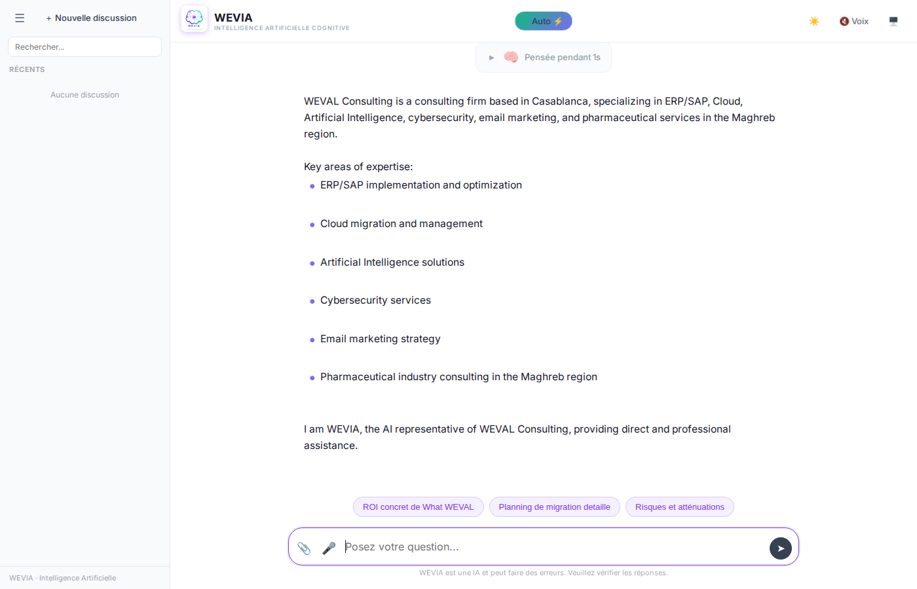This screenshot has width=917, height=589.
Task: Choose Planning de migration detaille suggestion
Action: point(554,507)
